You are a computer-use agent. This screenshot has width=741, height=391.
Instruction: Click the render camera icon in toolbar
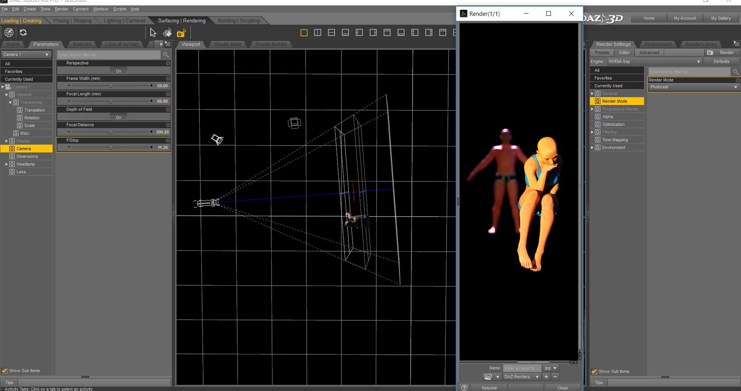[x=181, y=33]
